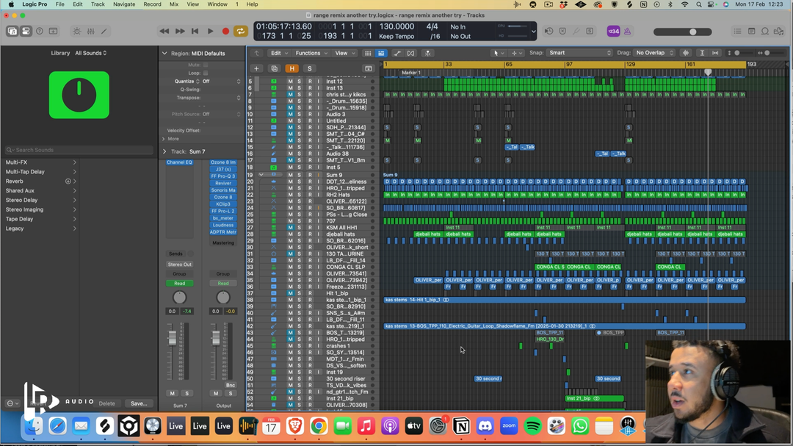Open Spotify from the Dock
The image size is (793, 446).
pos(532,425)
